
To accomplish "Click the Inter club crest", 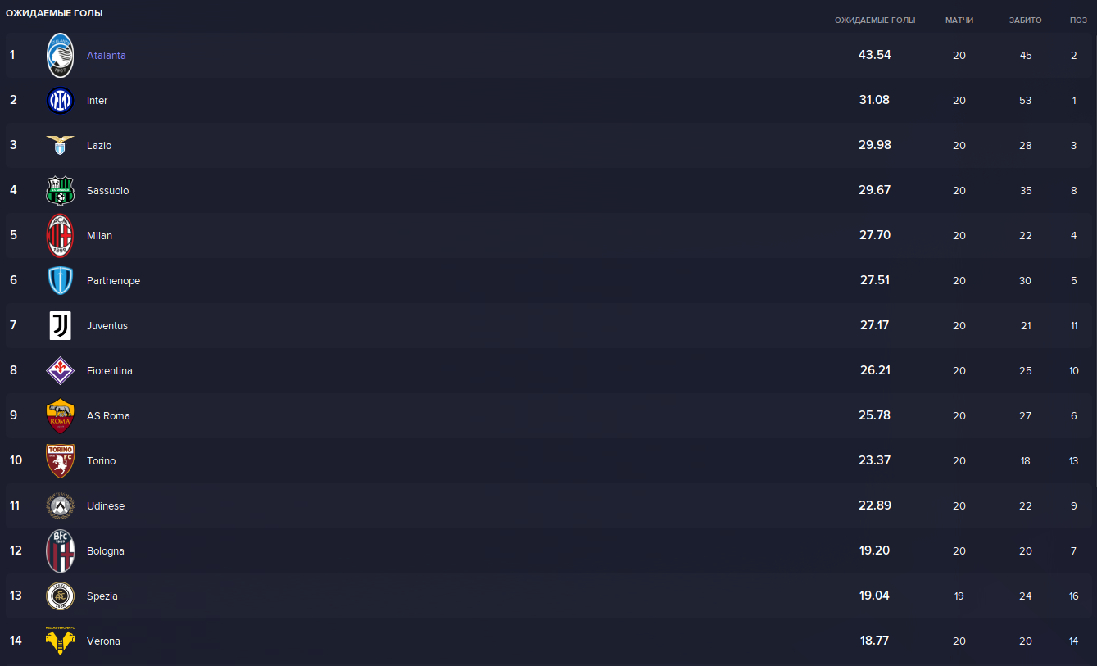I will [x=60, y=101].
